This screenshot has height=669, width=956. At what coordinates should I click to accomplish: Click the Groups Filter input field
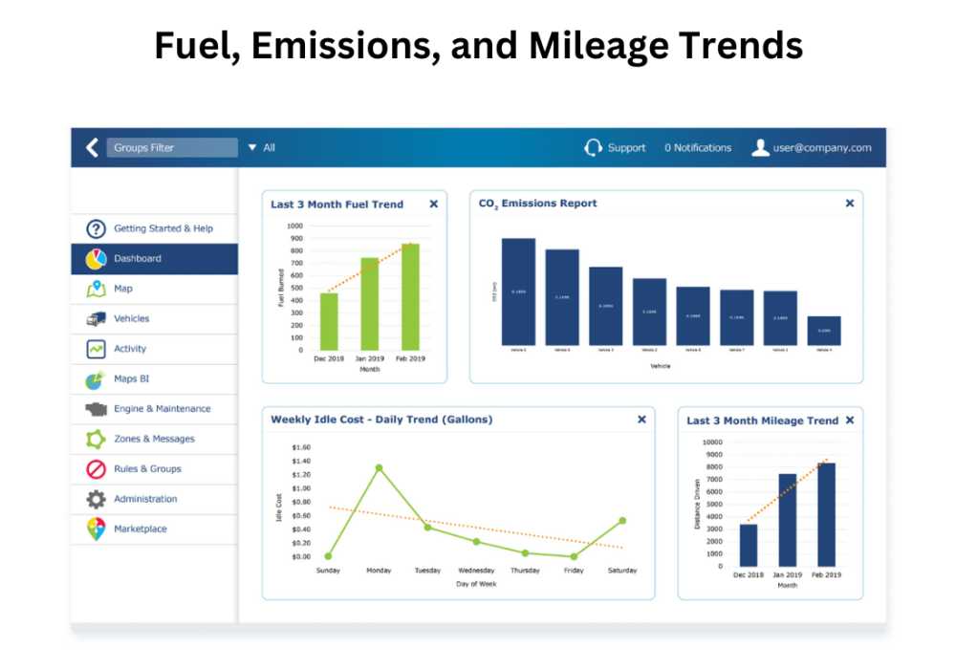172,148
